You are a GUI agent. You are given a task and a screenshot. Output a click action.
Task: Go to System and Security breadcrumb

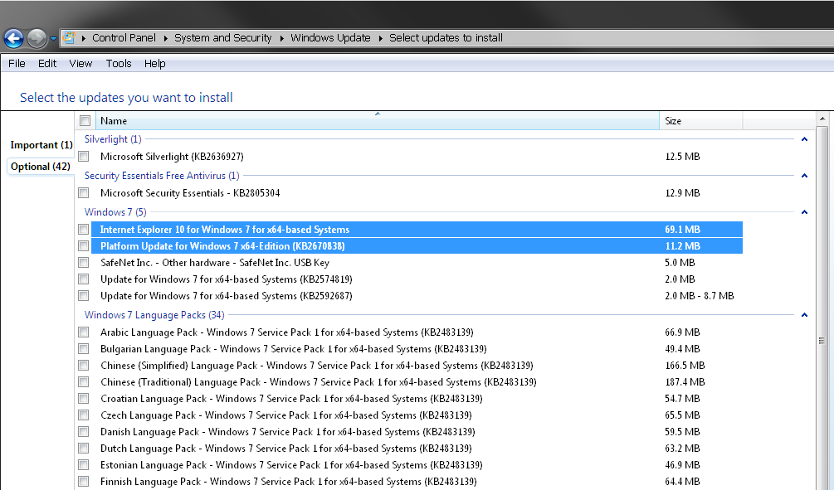[x=222, y=38]
